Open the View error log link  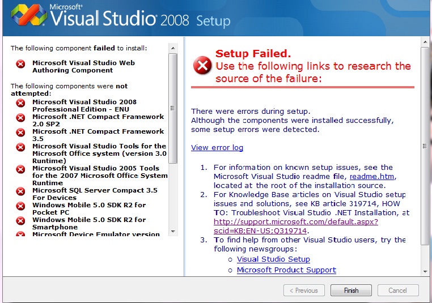coord(217,147)
